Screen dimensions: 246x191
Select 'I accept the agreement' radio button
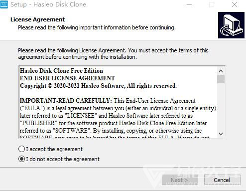tap(21, 149)
